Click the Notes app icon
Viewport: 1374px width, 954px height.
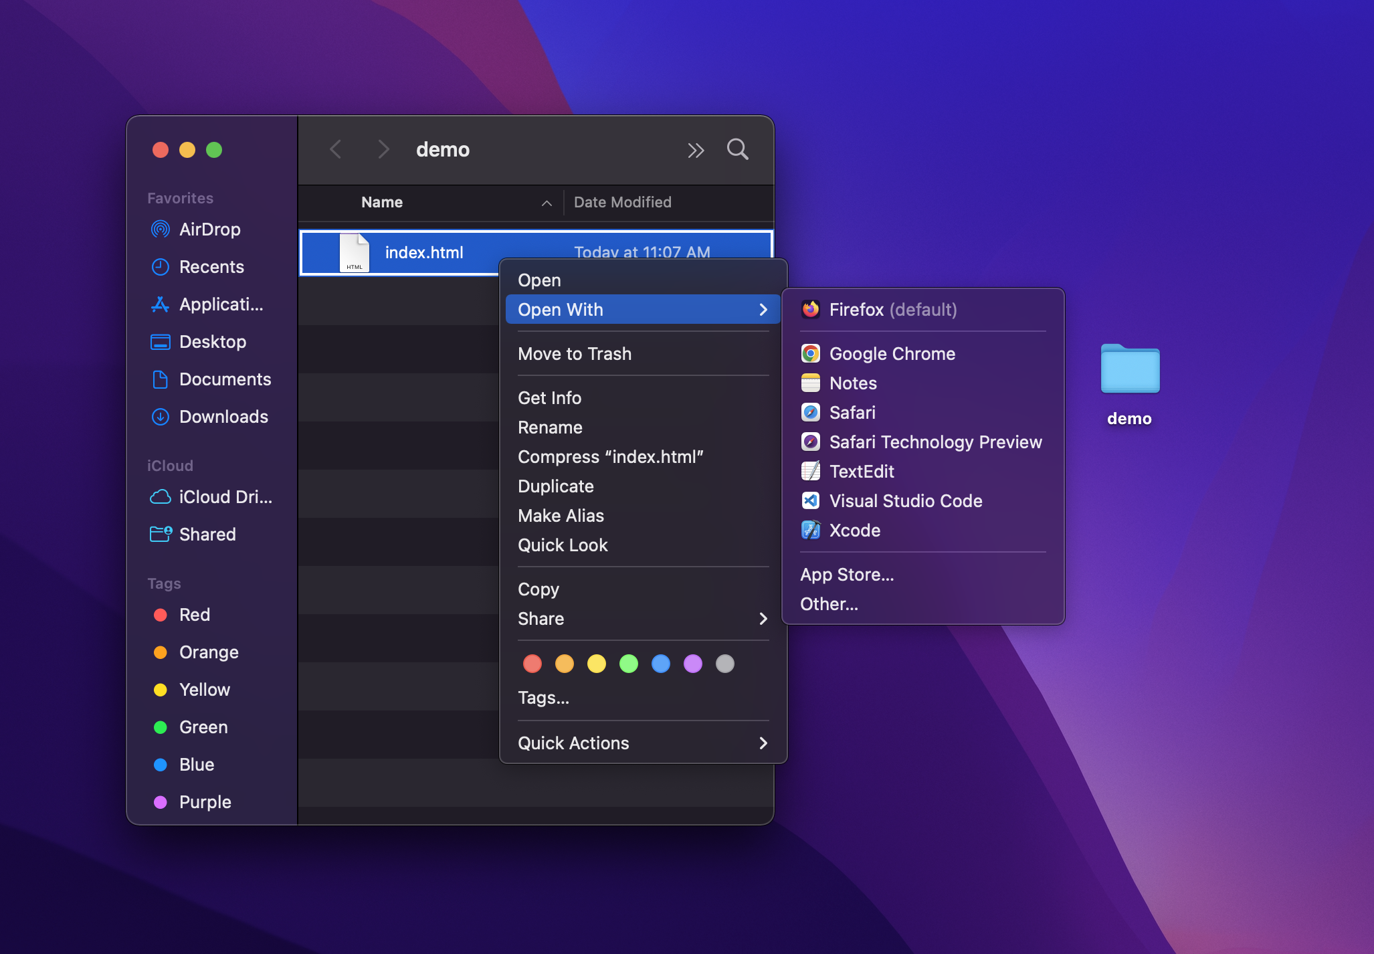811,383
